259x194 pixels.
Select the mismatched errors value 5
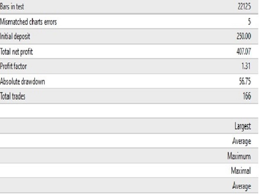(249, 21)
